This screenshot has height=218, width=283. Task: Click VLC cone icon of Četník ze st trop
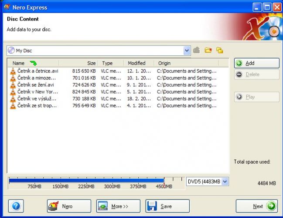pos(13,106)
